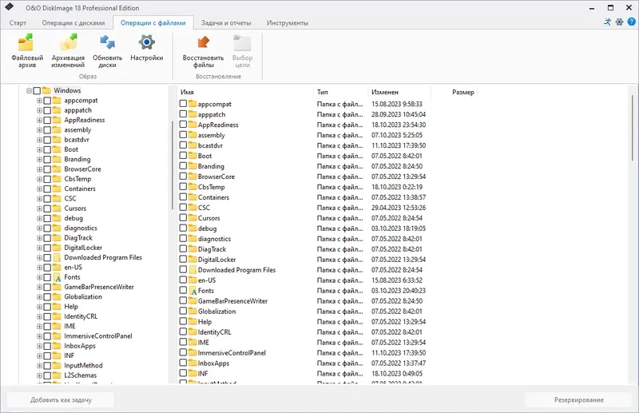Sort by the Изменен column header
This screenshot has width=639, height=413.
coord(399,92)
